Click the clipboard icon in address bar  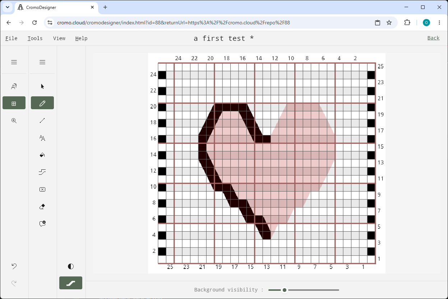tap(378, 23)
